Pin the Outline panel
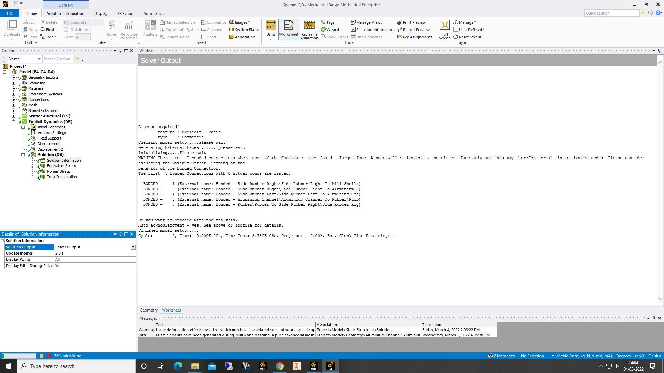This screenshot has width=664, height=373. (x=120, y=51)
